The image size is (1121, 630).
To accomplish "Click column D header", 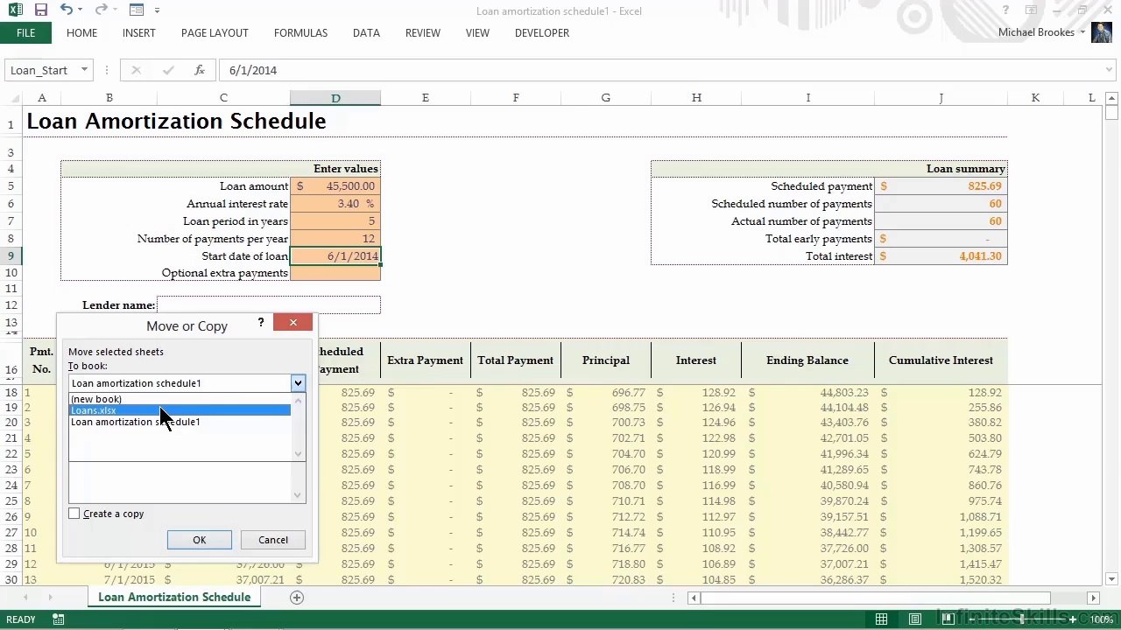I will (335, 98).
